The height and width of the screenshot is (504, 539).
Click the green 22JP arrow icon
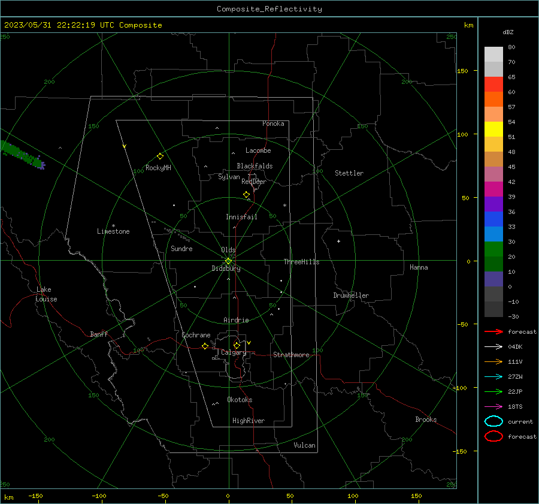click(x=493, y=391)
